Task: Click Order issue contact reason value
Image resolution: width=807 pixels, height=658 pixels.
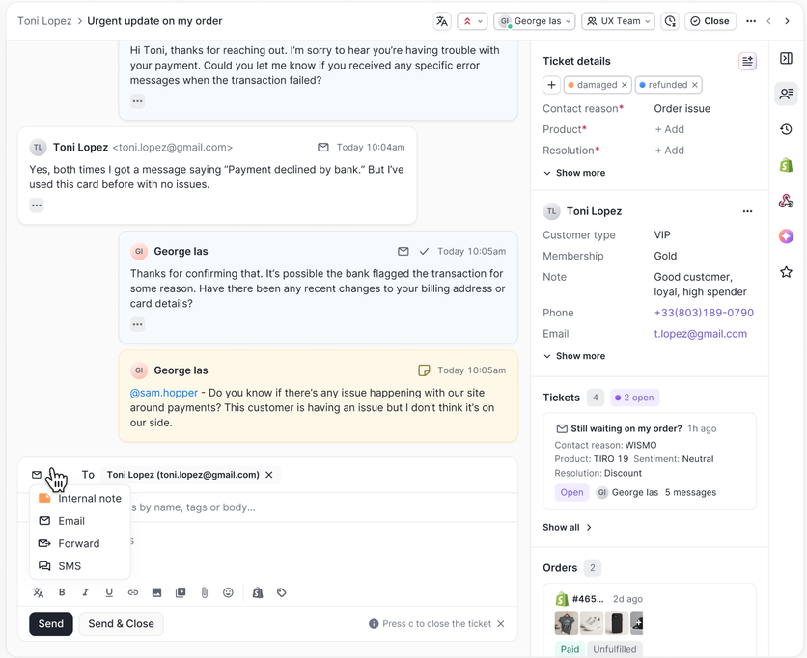Action: [682, 109]
